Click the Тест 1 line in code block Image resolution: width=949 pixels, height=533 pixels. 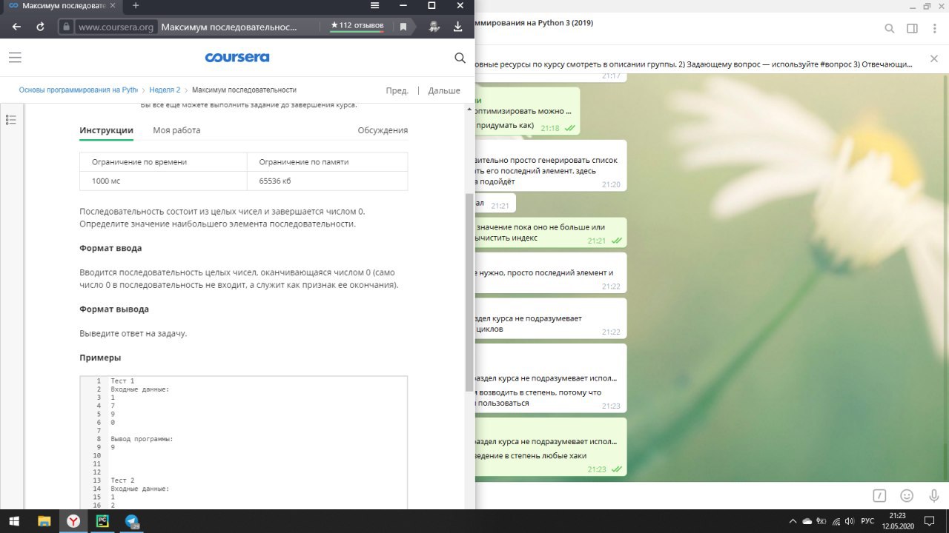tap(122, 381)
